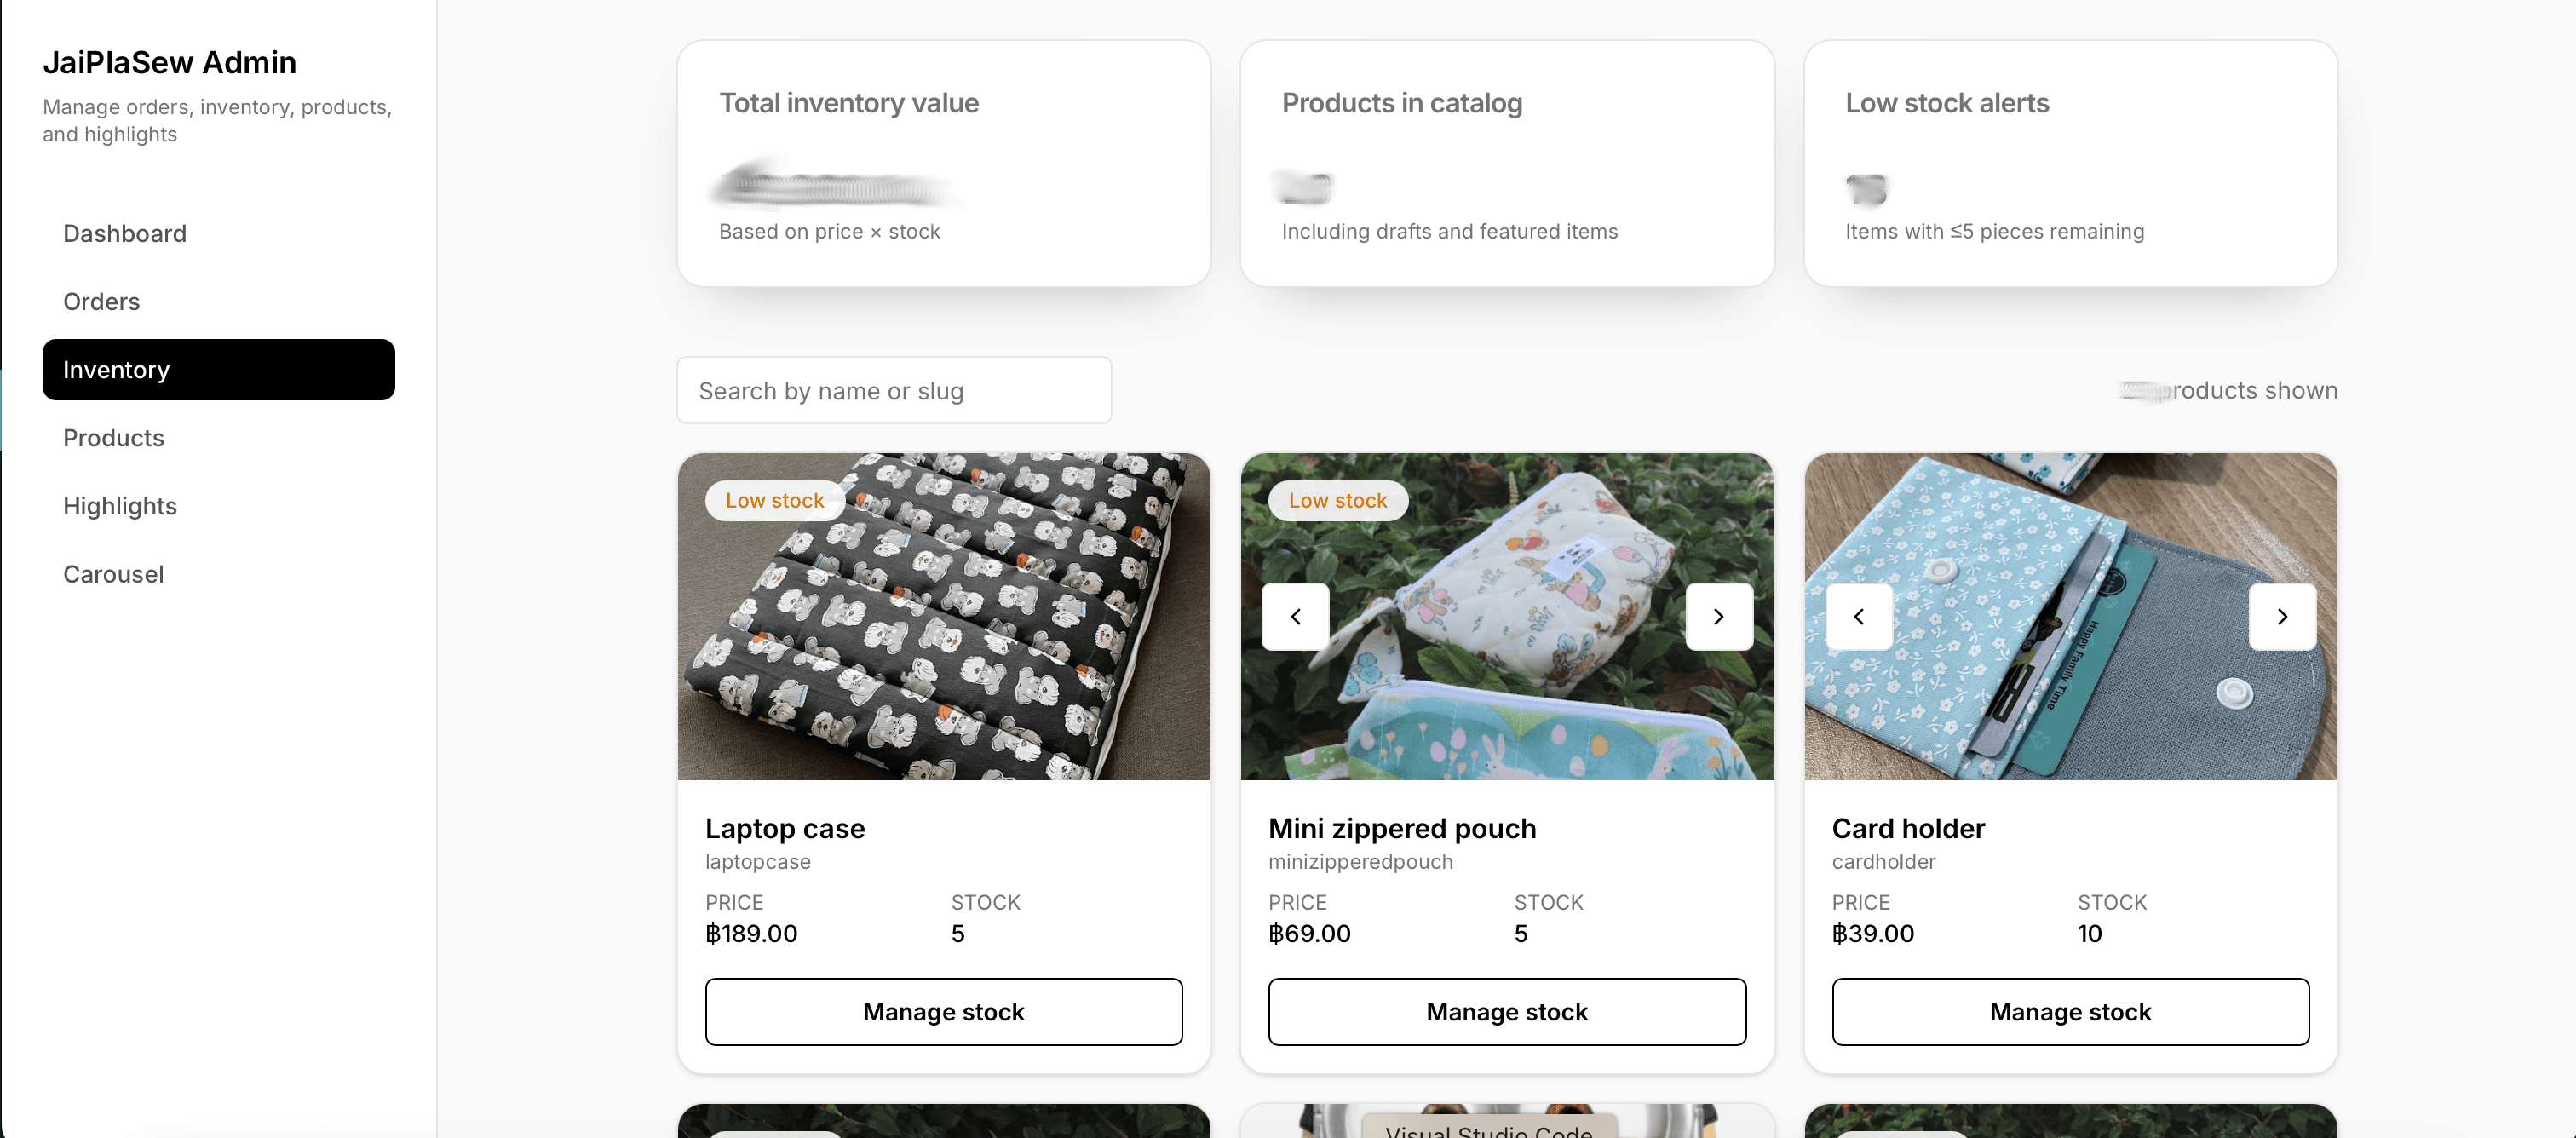Image resolution: width=2576 pixels, height=1138 pixels.
Task: Click the Low stock badge on Laptop case
Action: point(775,501)
